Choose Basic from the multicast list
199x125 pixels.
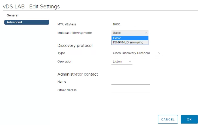pyautogui.click(x=130, y=38)
